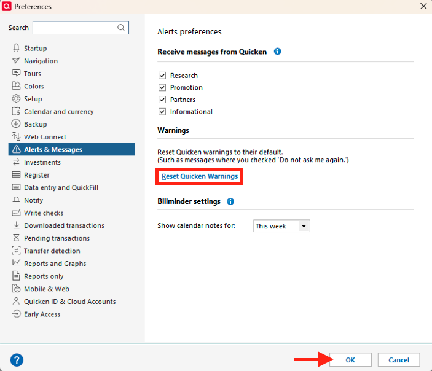
Task: Click the Navigation paper-plane icon
Action: coord(16,61)
